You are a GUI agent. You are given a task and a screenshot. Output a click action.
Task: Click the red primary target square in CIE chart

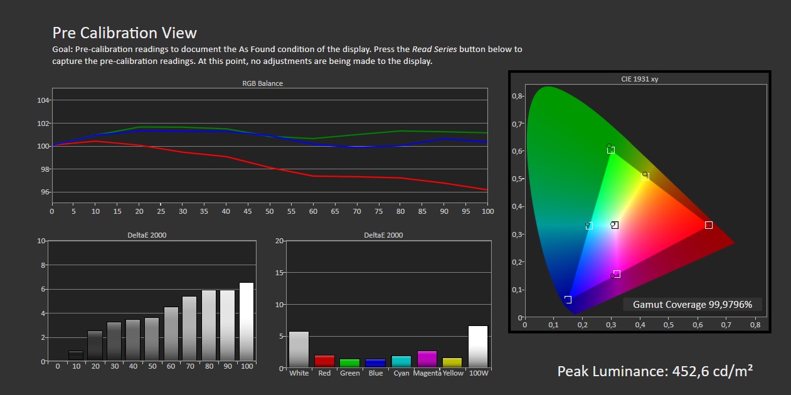(708, 225)
